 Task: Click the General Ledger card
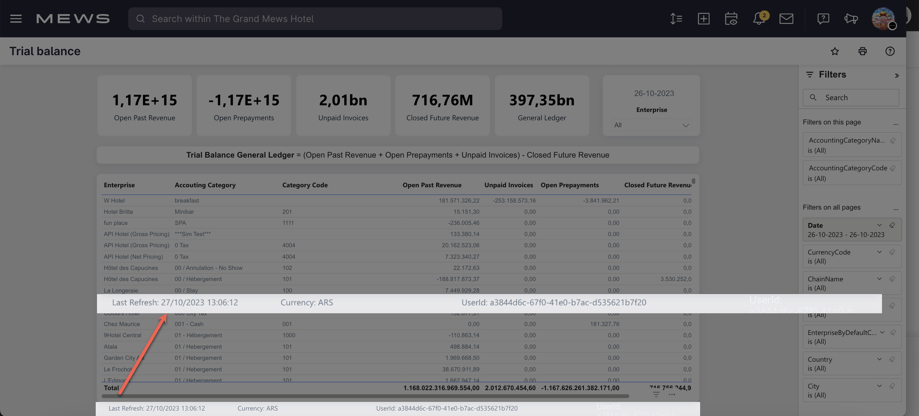click(542, 105)
